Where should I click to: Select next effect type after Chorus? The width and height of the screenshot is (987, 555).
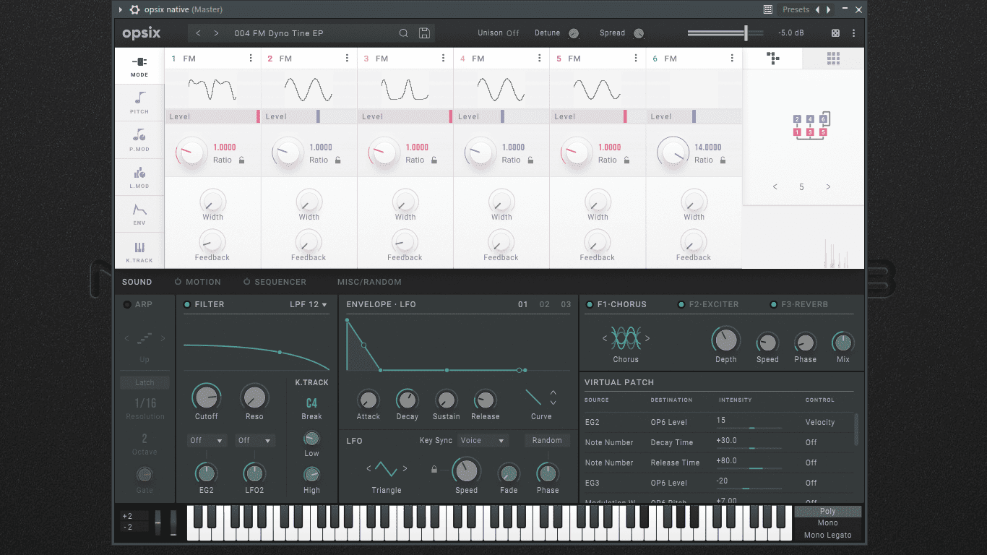click(647, 338)
